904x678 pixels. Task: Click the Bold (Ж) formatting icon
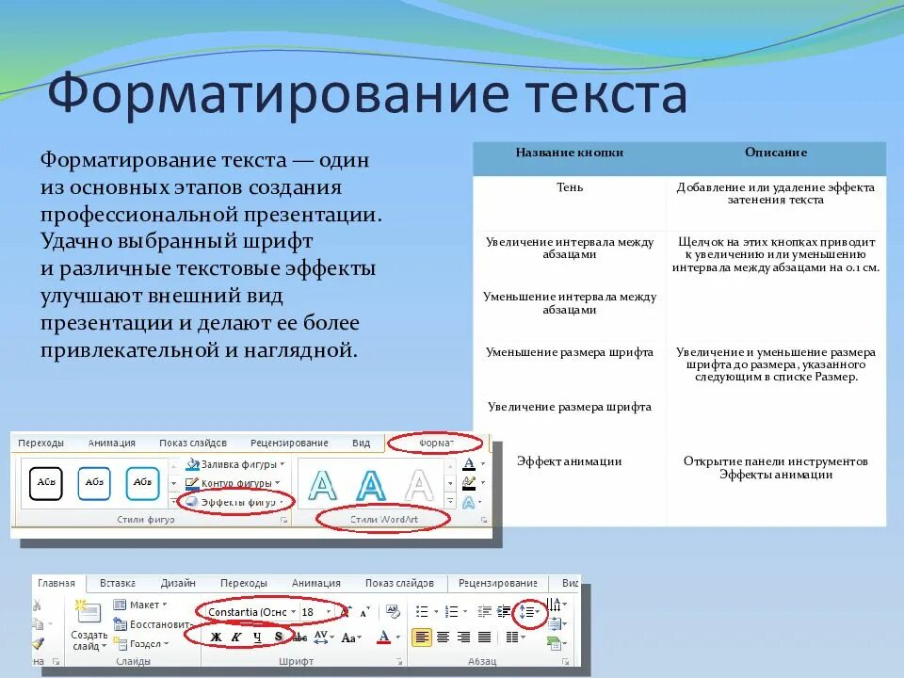tap(216, 638)
